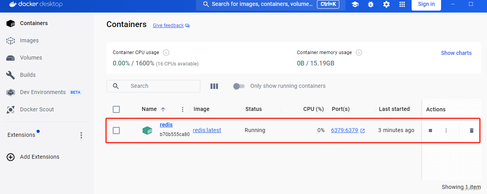
Task: Click the Images sidebar icon
Action: 11,41
